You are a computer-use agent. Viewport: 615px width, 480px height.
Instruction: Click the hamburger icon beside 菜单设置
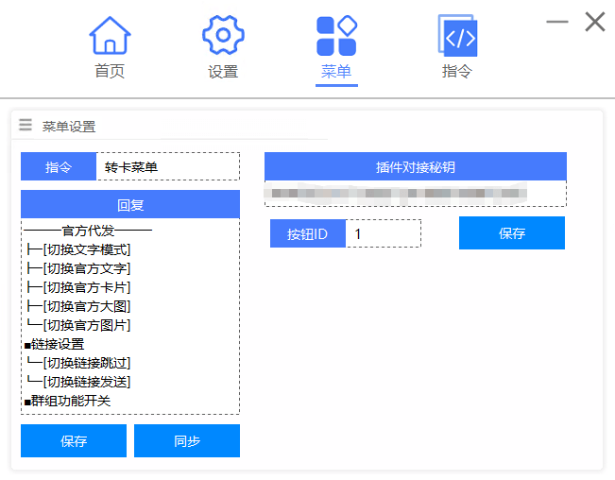click(x=26, y=125)
